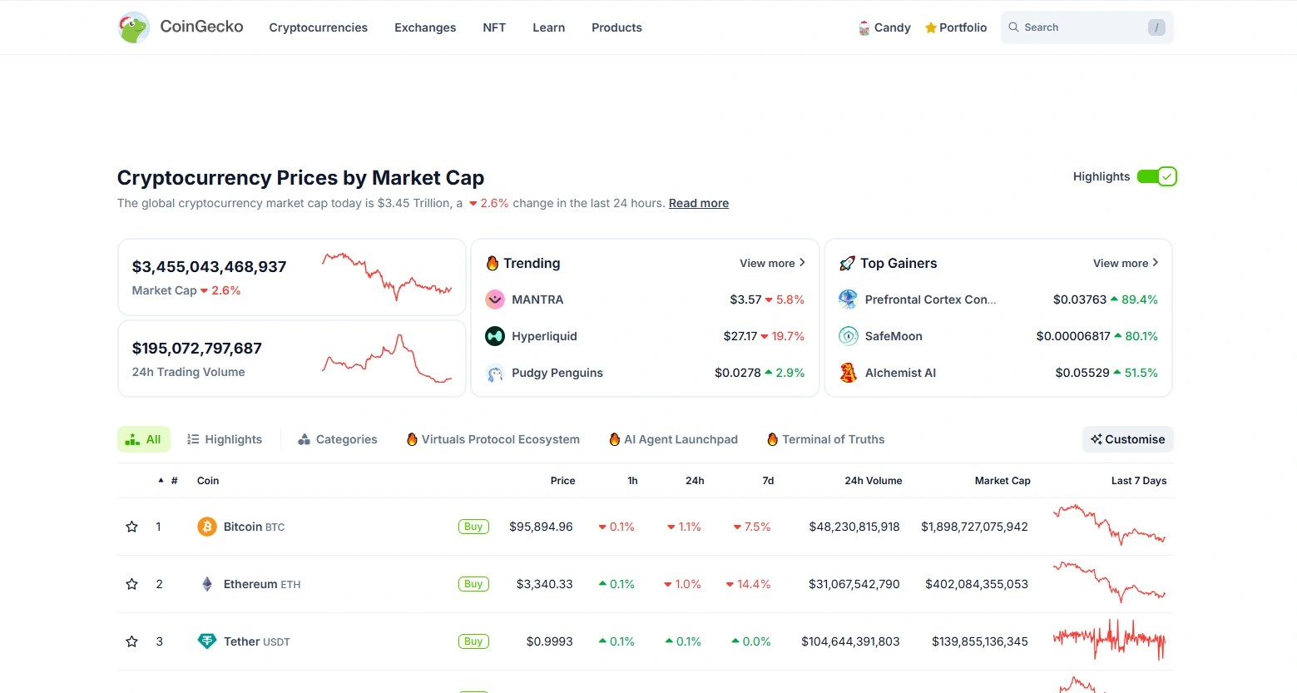Sort coins by rank number column

click(173, 481)
